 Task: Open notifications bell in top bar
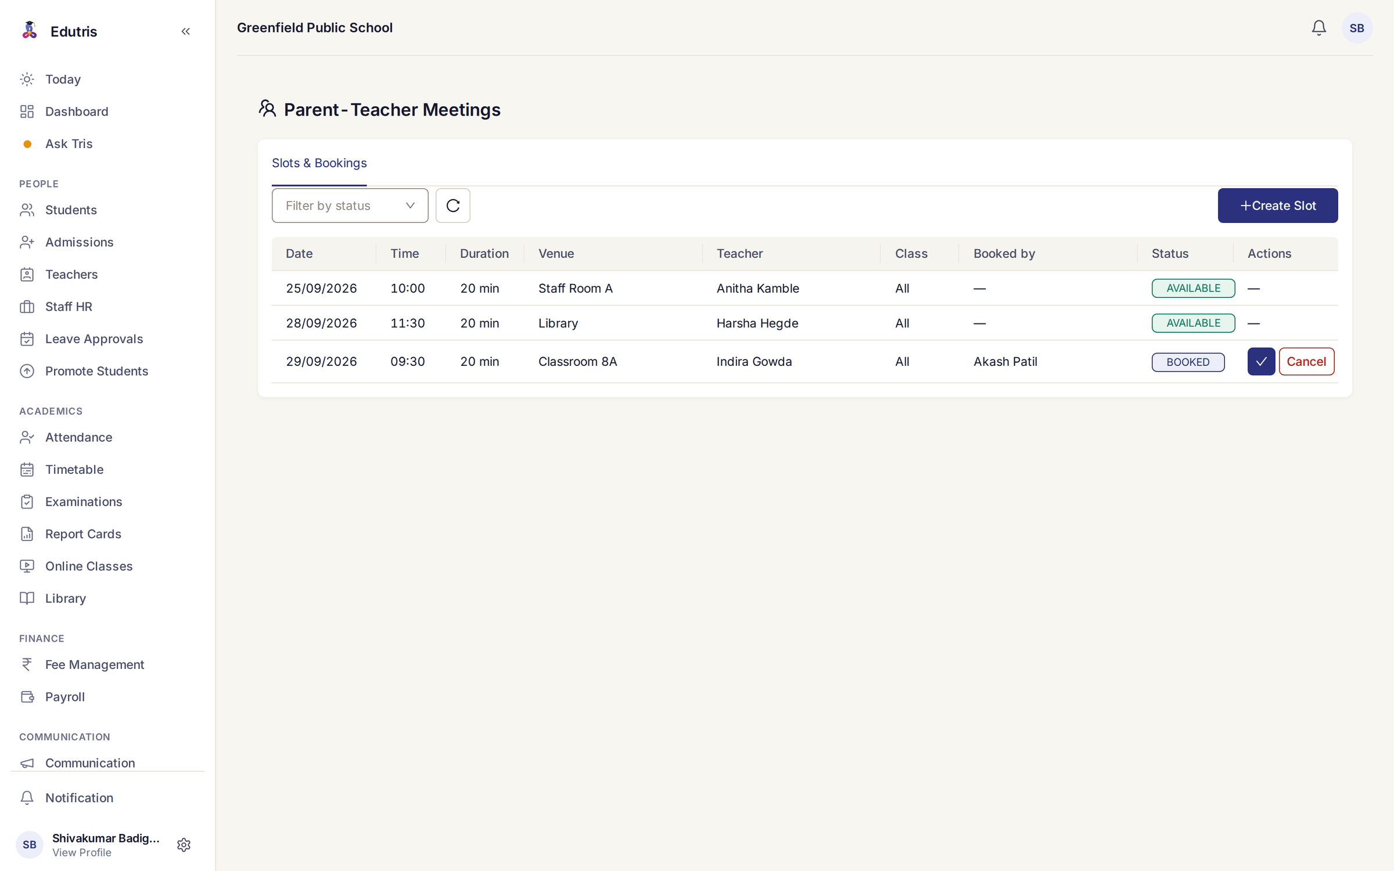1318,28
